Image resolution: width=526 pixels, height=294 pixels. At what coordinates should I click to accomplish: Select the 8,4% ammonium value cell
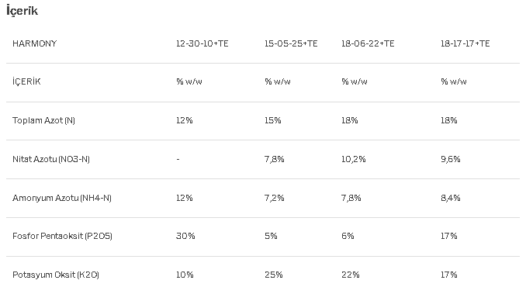pos(450,198)
